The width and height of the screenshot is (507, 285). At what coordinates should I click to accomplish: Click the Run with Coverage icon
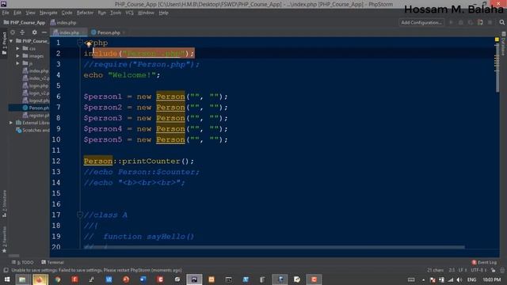point(471,22)
